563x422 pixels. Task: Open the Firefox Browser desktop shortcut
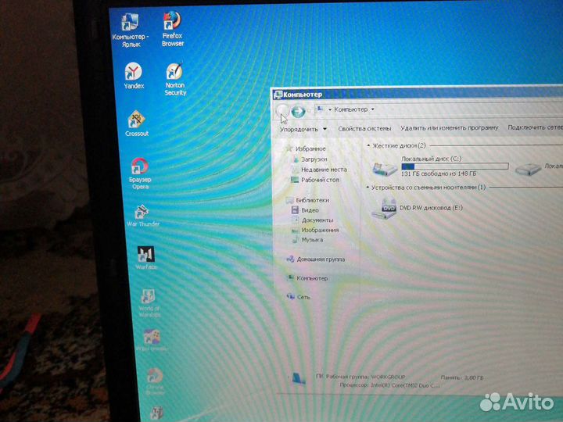click(x=173, y=22)
